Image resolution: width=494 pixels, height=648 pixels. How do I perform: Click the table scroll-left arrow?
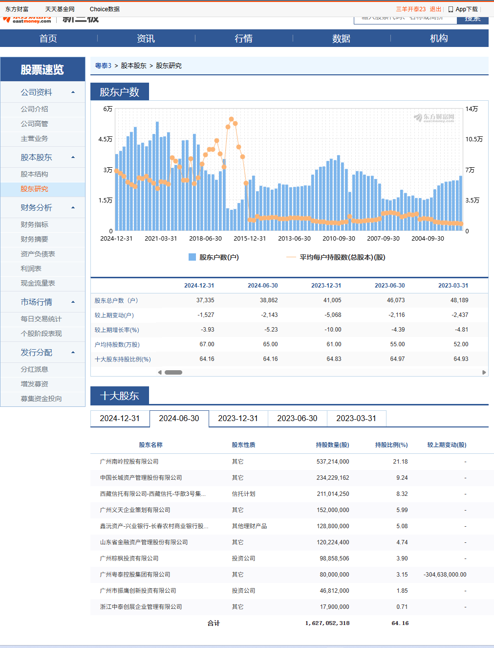coord(160,372)
